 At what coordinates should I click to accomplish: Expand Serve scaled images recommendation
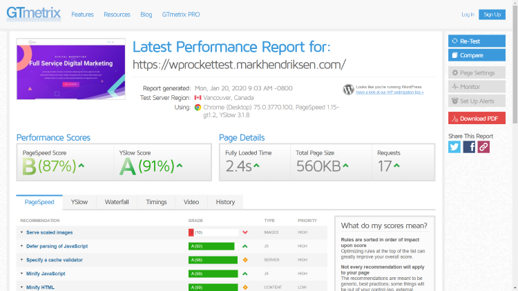(x=22, y=232)
